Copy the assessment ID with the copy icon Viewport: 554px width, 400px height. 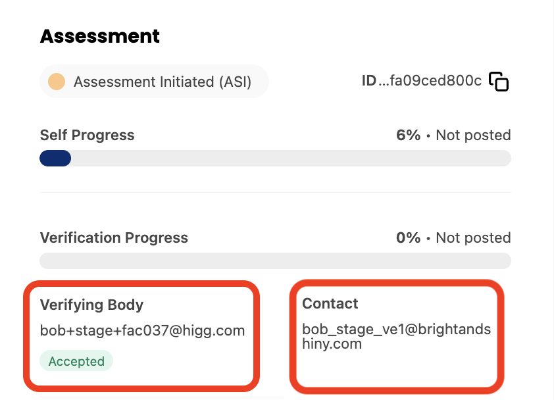pyautogui.click(x=499, y=82)
